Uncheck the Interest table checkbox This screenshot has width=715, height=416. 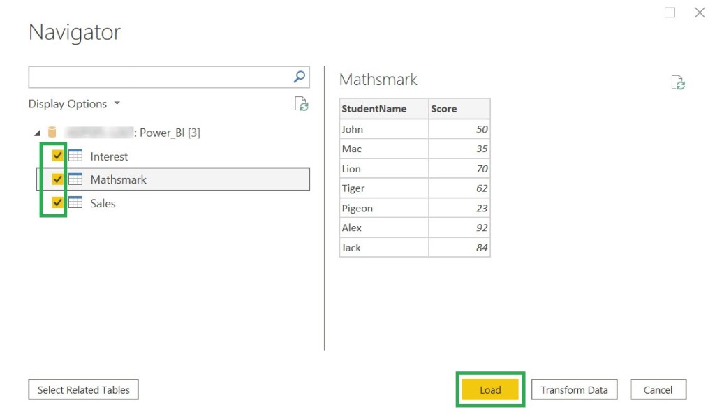pos(58,156)
